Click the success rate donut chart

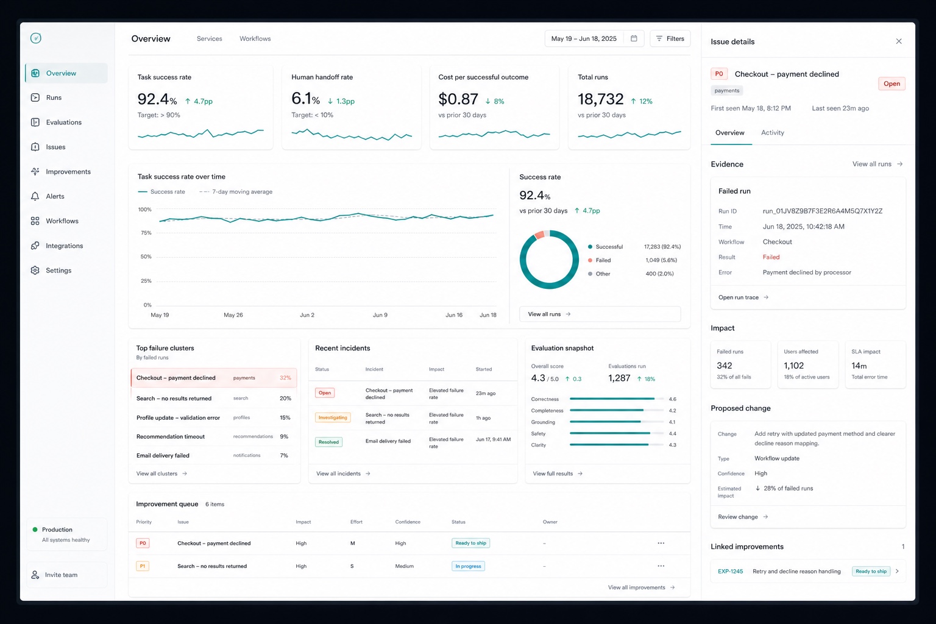(x=549, y=260)
